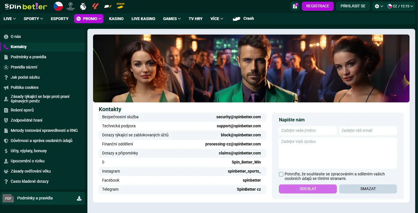The image size is (418, 213).
Task: Click support@spinbetter.com email
Action: click(239, 126)
